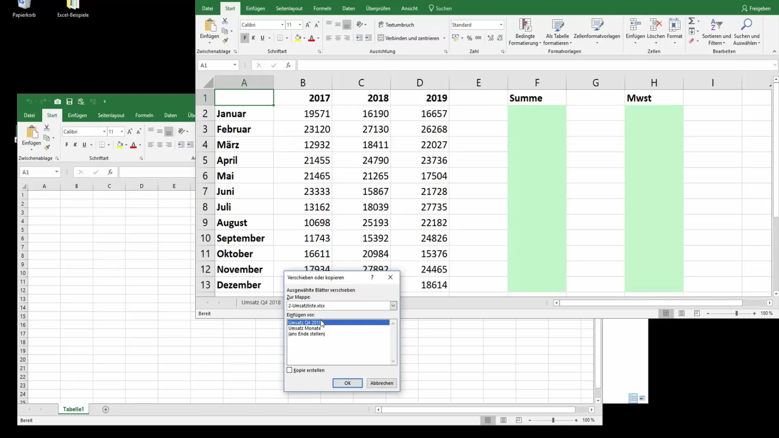Decrease font size in the front Excel window
The height and width of the screenshot is (438, 779).
(317, 25)
